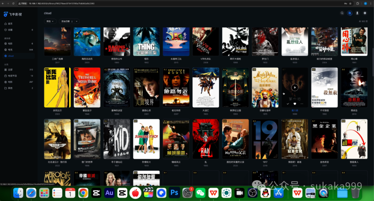This screenshot has height=201, width=374.
Task: Click the 飞牛影视 logo
Action: pos(13,14)
